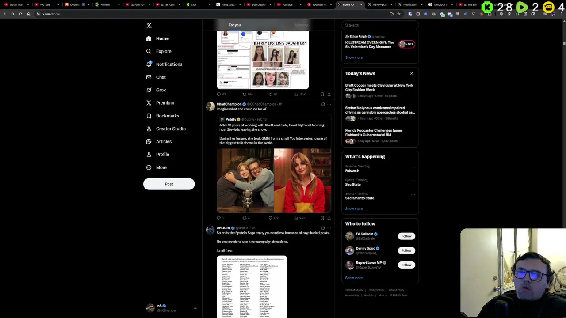Like the post with 3K likes
566x318 pixels.
pyautogui.click(x=272, y=94)
